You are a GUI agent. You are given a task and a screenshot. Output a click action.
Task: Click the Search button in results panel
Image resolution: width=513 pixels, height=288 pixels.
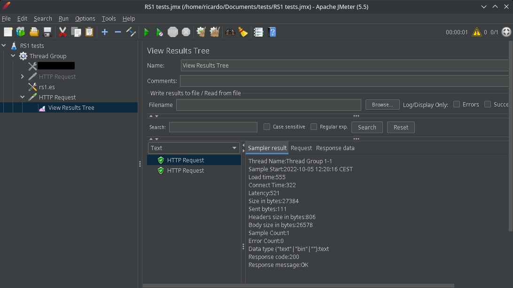(x=367, y=127)
